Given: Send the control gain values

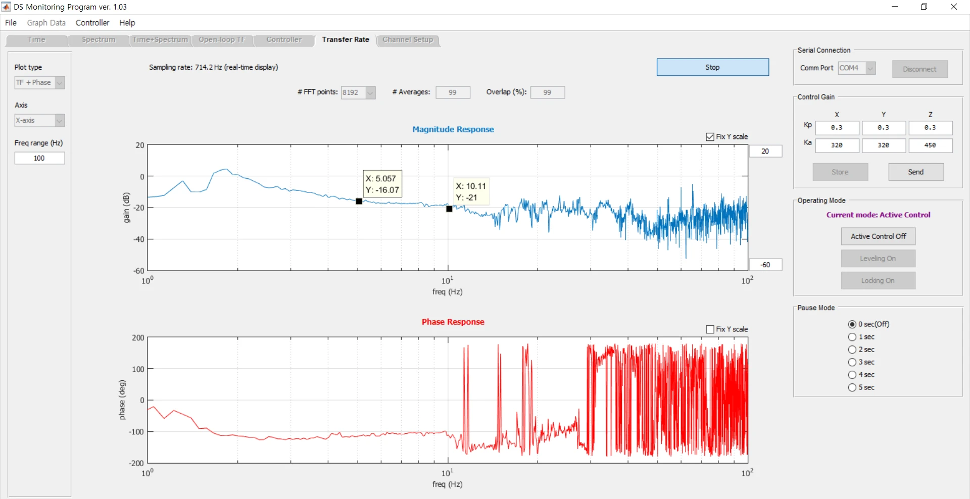Looking at the screenshot, I should click(915, 172).
